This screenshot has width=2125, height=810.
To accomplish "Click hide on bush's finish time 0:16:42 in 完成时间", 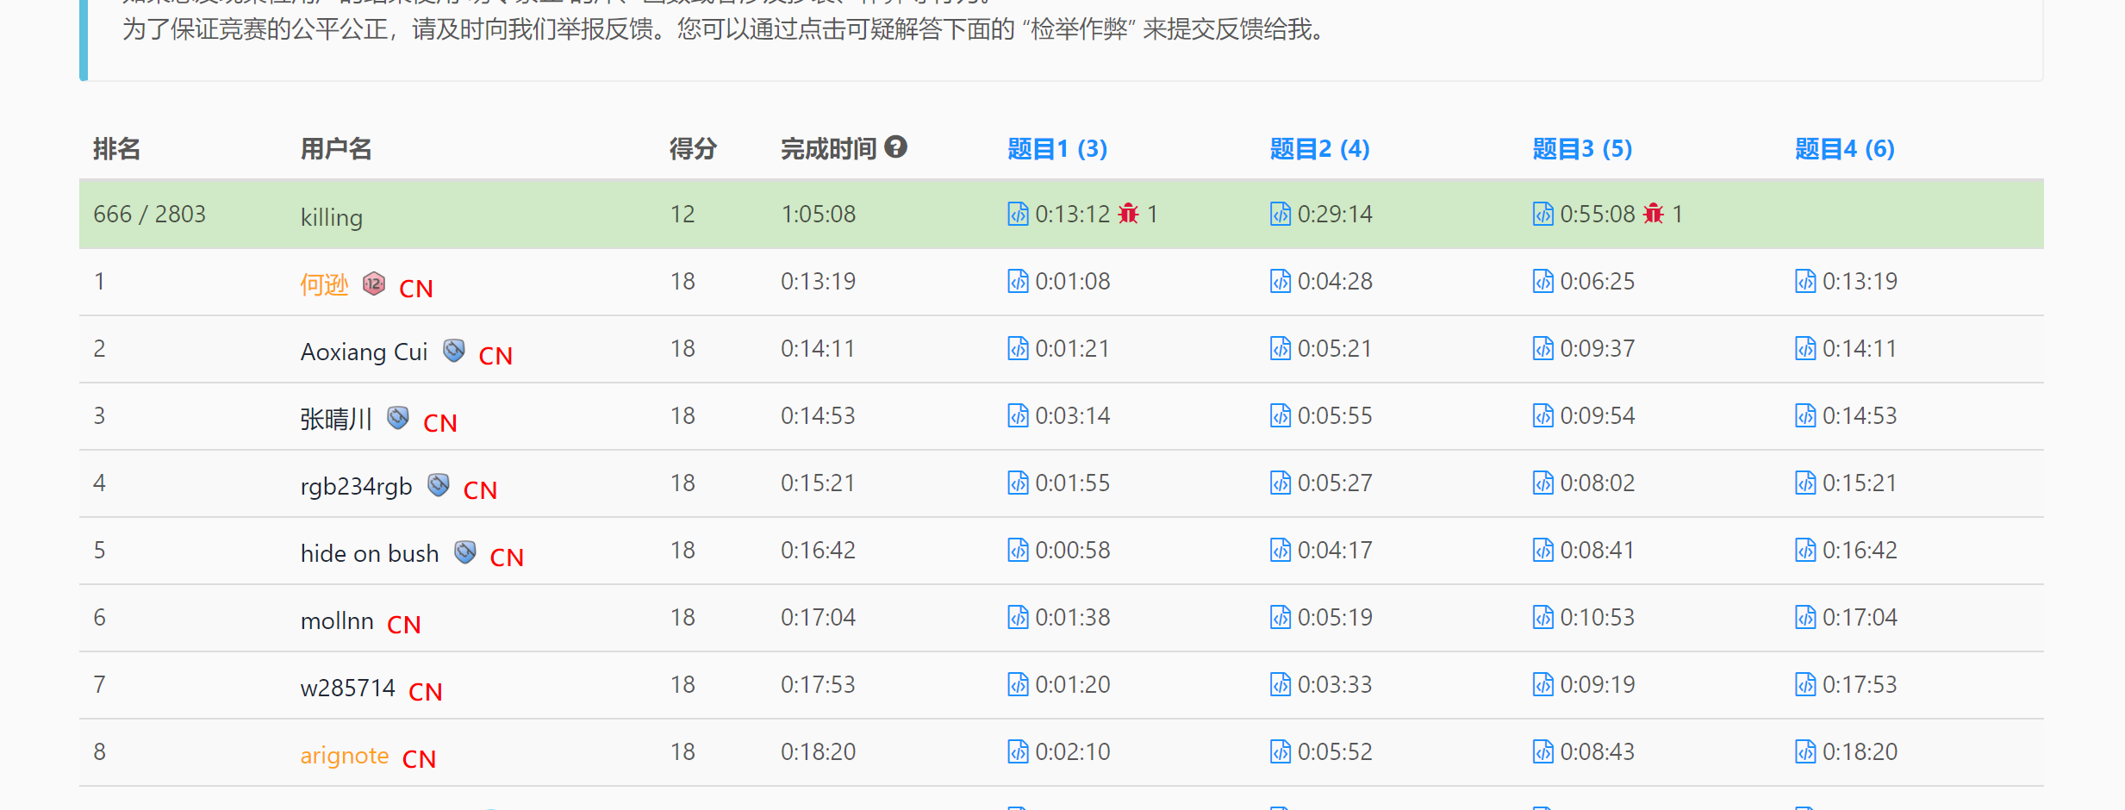I will pyautogui.click(x=818, y=550).
